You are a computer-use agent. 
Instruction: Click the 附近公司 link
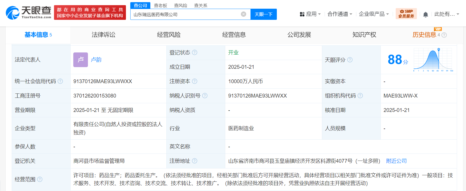pos(397,161)
